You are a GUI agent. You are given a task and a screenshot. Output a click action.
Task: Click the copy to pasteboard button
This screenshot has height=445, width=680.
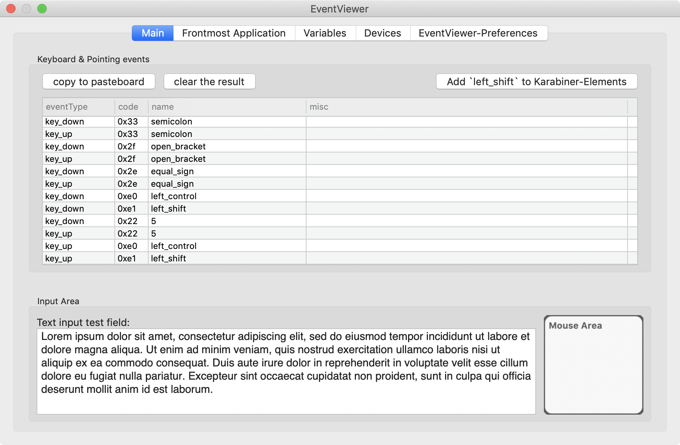pyautogui.click(x=98, y=81)
